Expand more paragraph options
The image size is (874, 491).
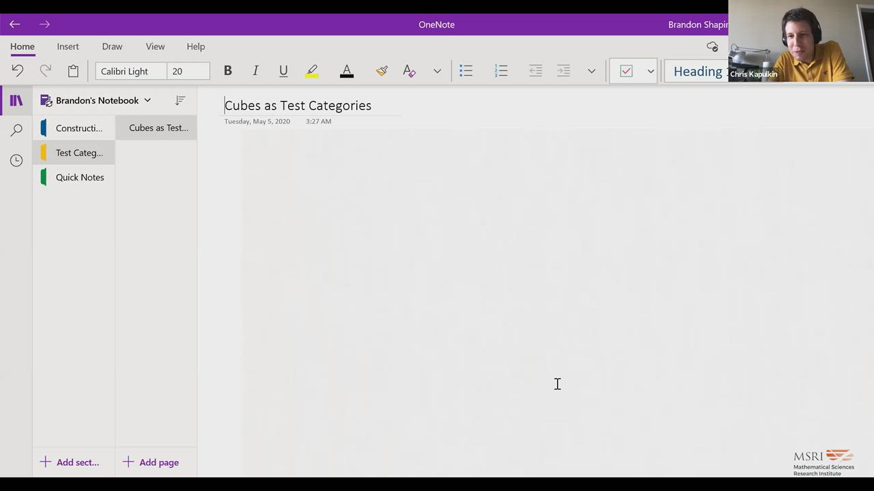[x=591, y=71]
